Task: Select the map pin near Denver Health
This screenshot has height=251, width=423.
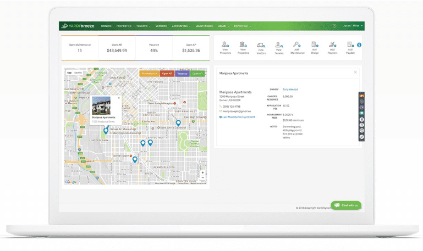Action: point(135,160)
